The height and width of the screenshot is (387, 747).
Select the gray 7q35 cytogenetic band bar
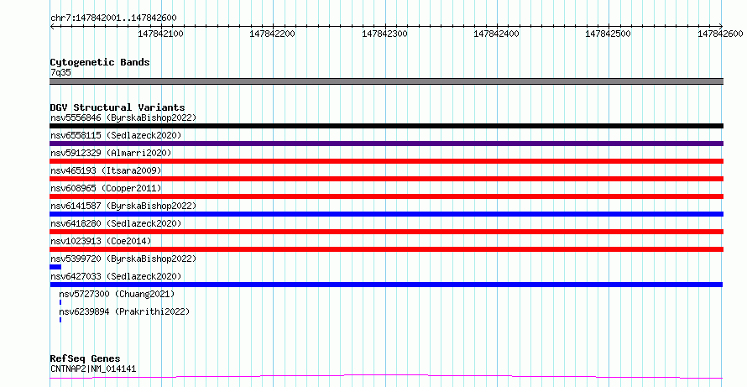pos(386,81)
